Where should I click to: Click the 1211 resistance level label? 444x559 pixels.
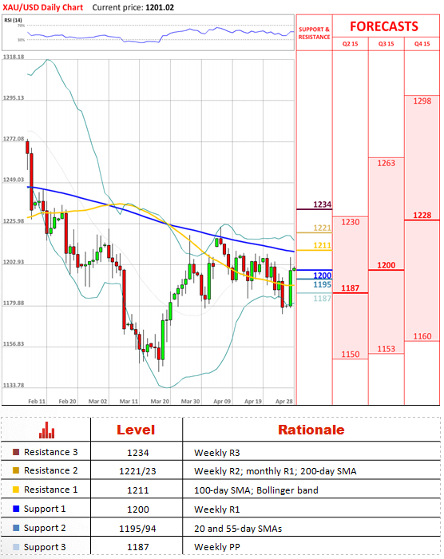pyautogui.click(x=322, y=245)
